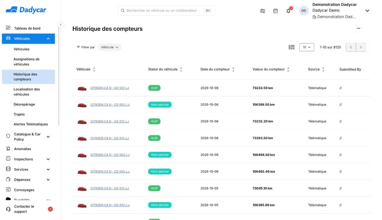The height and width of the screenshot is (220, 382).
Task: Click the Filtrer par filter icon
Action: (x=78, y=47)
